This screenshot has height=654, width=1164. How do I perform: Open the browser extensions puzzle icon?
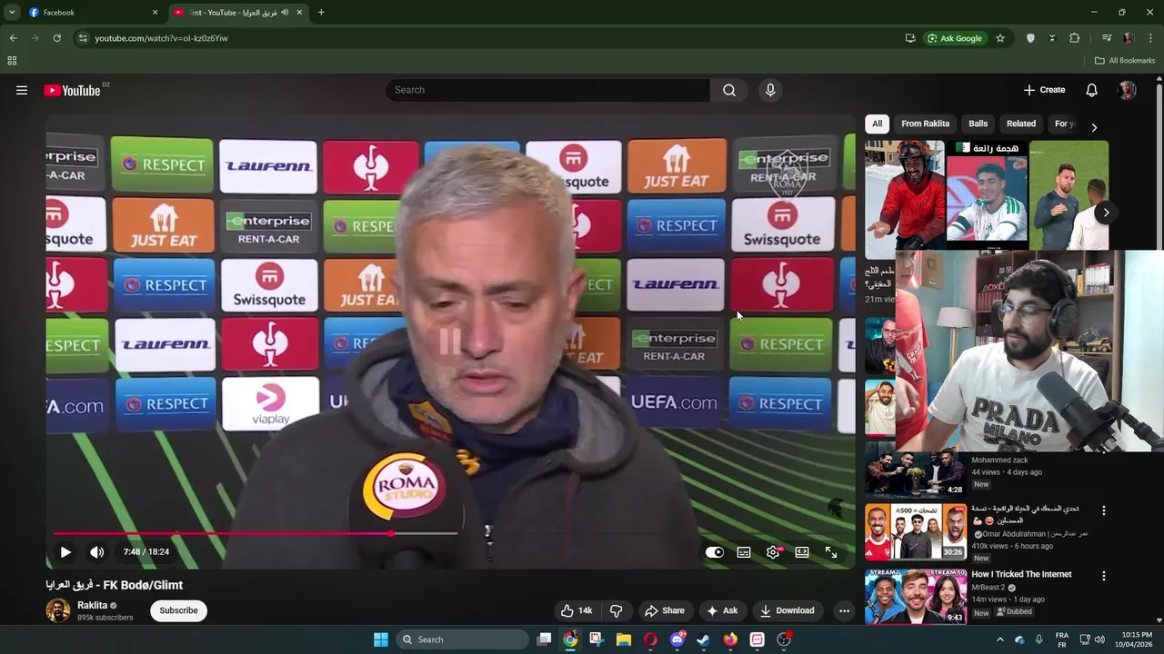(x=1074, y=38)
